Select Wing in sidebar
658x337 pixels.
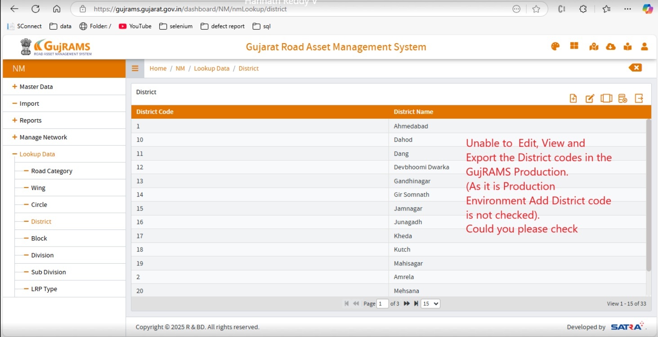point(38,188)
